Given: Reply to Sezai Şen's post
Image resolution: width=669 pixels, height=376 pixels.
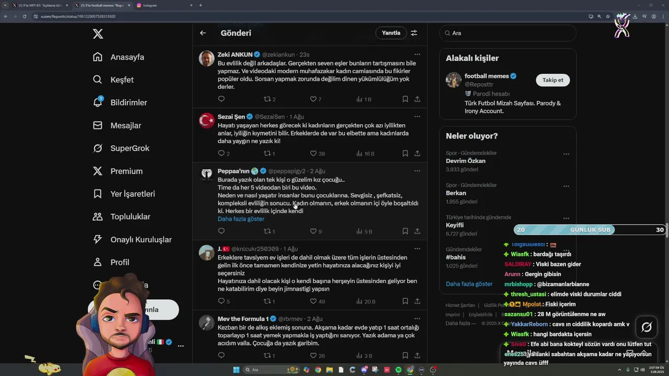Looking at the screenshot, I should click(221, 154).
